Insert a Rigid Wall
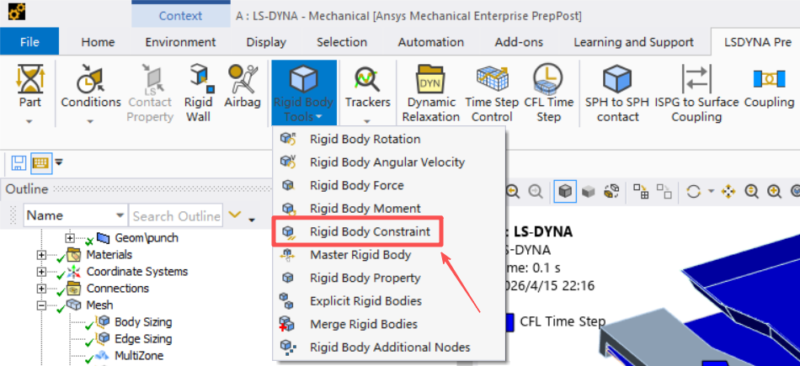Image resolution: width=800 pixels, height=366 pixels. pyautogui.click(x=199, y=93)
